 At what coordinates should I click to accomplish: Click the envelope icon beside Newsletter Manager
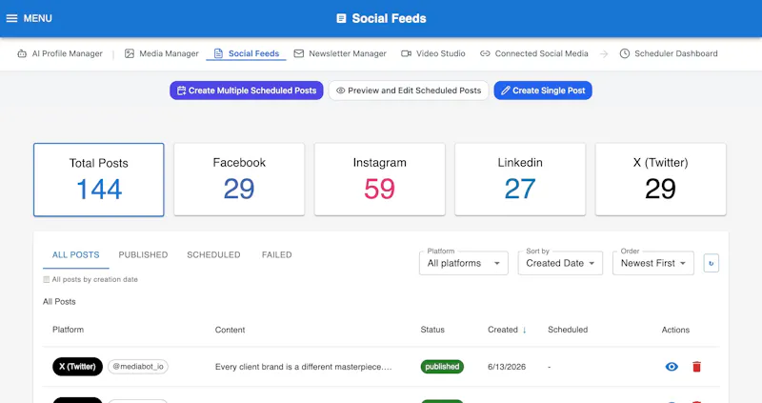coord(299,53)
